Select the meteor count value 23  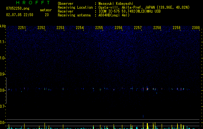pos(47,15)
